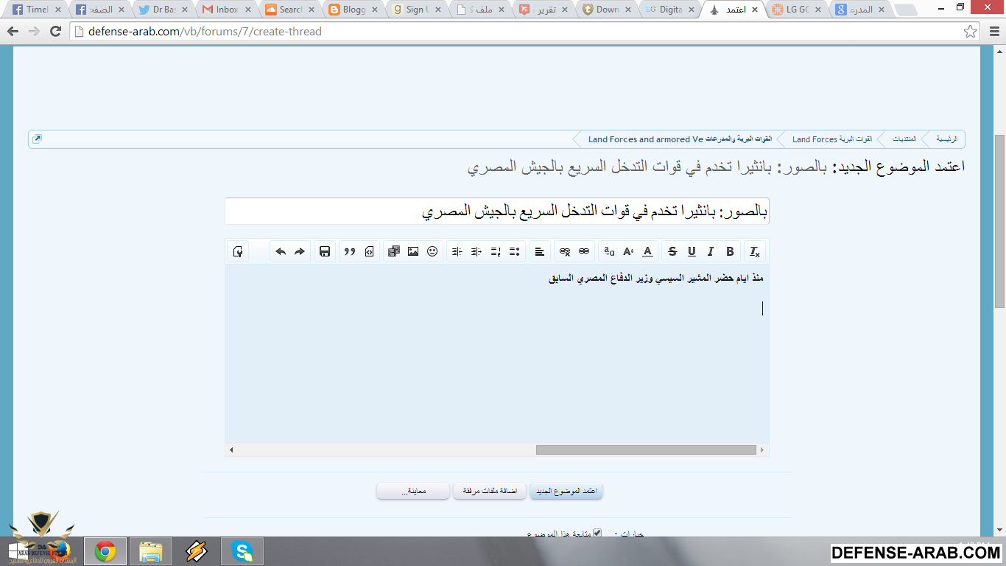Image resolution: width=1006 pixels, height=566 pixels.
Task: Open the font size dropdown
Action: coord(628,251)
